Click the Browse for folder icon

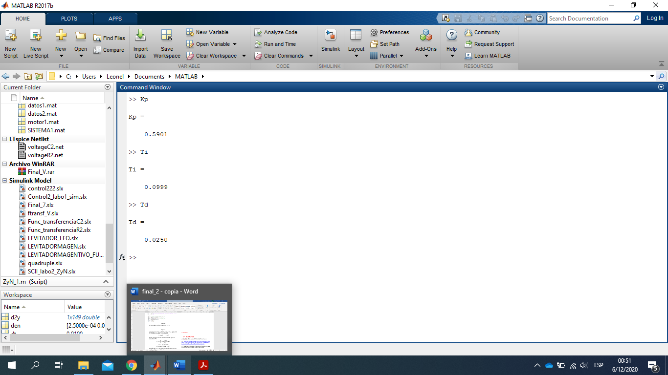tap(39, 76)
